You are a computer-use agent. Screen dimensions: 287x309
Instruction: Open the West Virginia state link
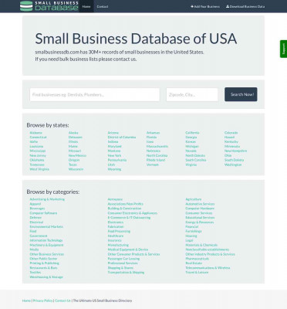click(x=39, y=169)
